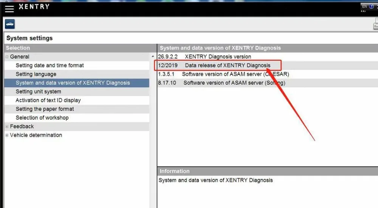Select the General category label
The height and width of the screenshot is (208, 378).
tap(20, 57)
